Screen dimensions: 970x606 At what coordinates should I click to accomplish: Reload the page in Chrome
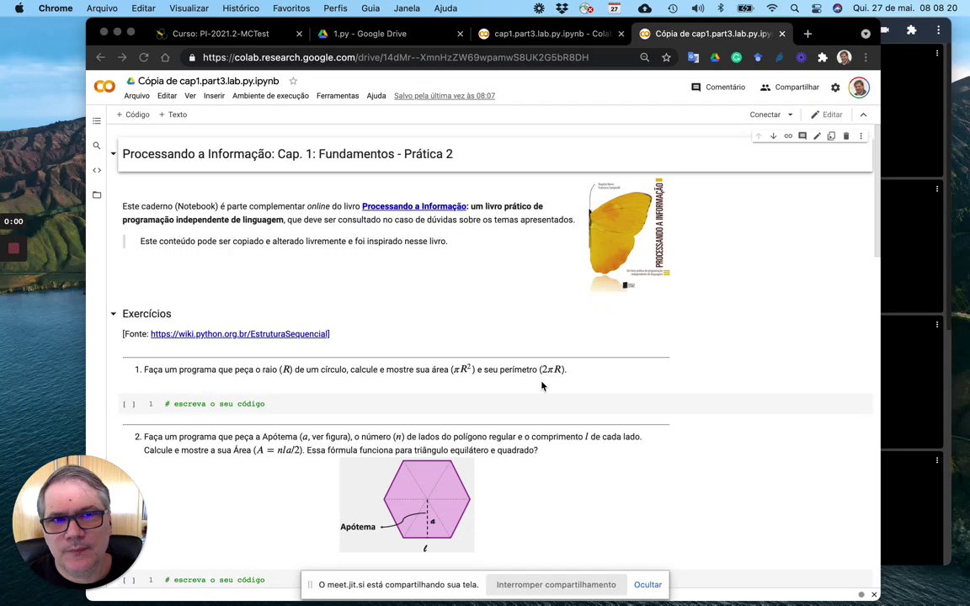(x=143, y=57)
